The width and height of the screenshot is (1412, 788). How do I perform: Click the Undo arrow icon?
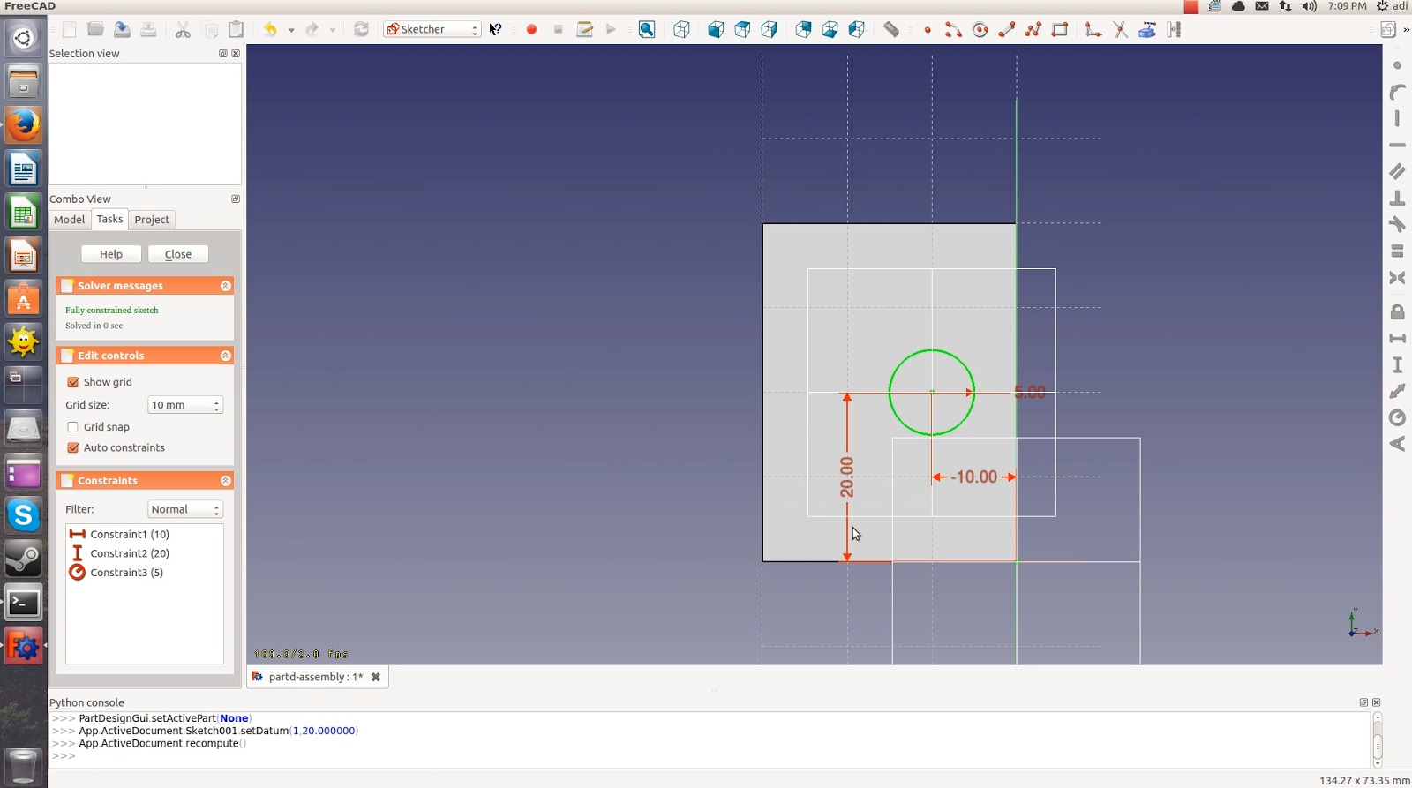pos(270,29)
